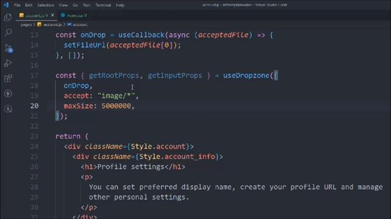Open the Explorer view in the activity bar
The image size is (391, 219).
(x=8, y=18)
